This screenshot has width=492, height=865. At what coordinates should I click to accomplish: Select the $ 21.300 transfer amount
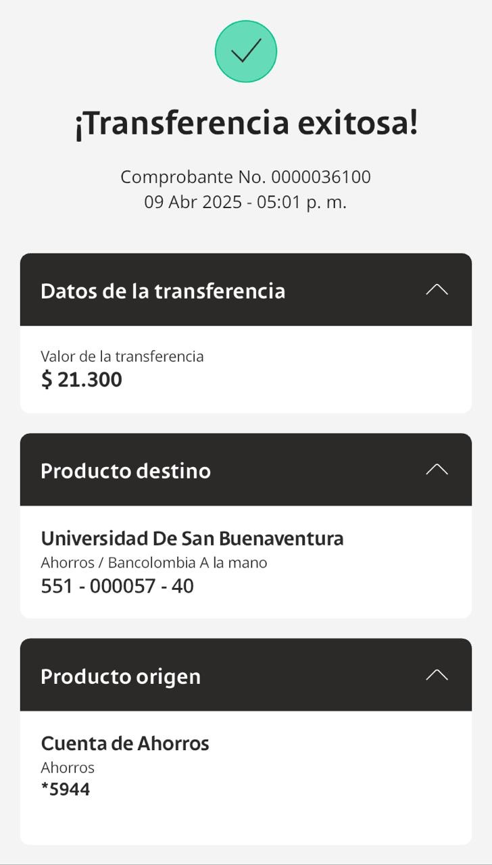(82, 379)
